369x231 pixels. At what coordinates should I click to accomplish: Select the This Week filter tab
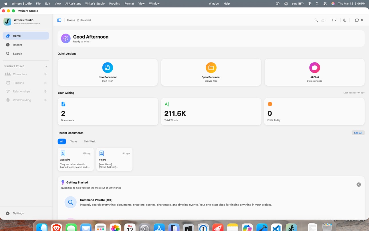point(90,141)
